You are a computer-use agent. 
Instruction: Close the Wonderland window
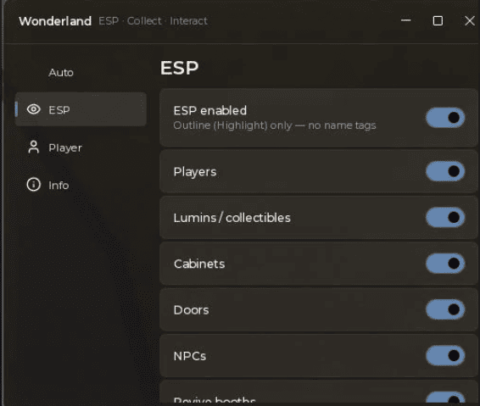pos(470,21)
